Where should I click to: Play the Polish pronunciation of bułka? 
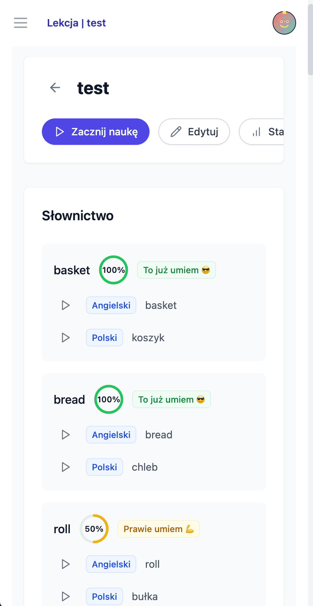pos(65,596)
